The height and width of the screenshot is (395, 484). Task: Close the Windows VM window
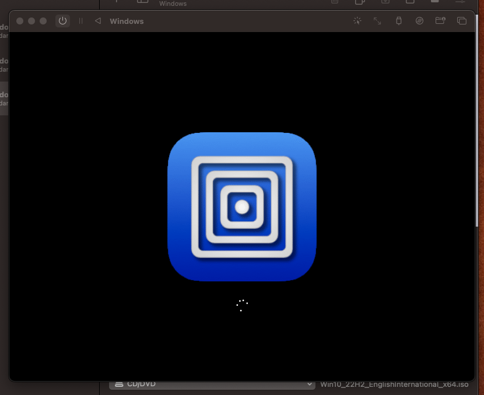(x=20, y=21)
